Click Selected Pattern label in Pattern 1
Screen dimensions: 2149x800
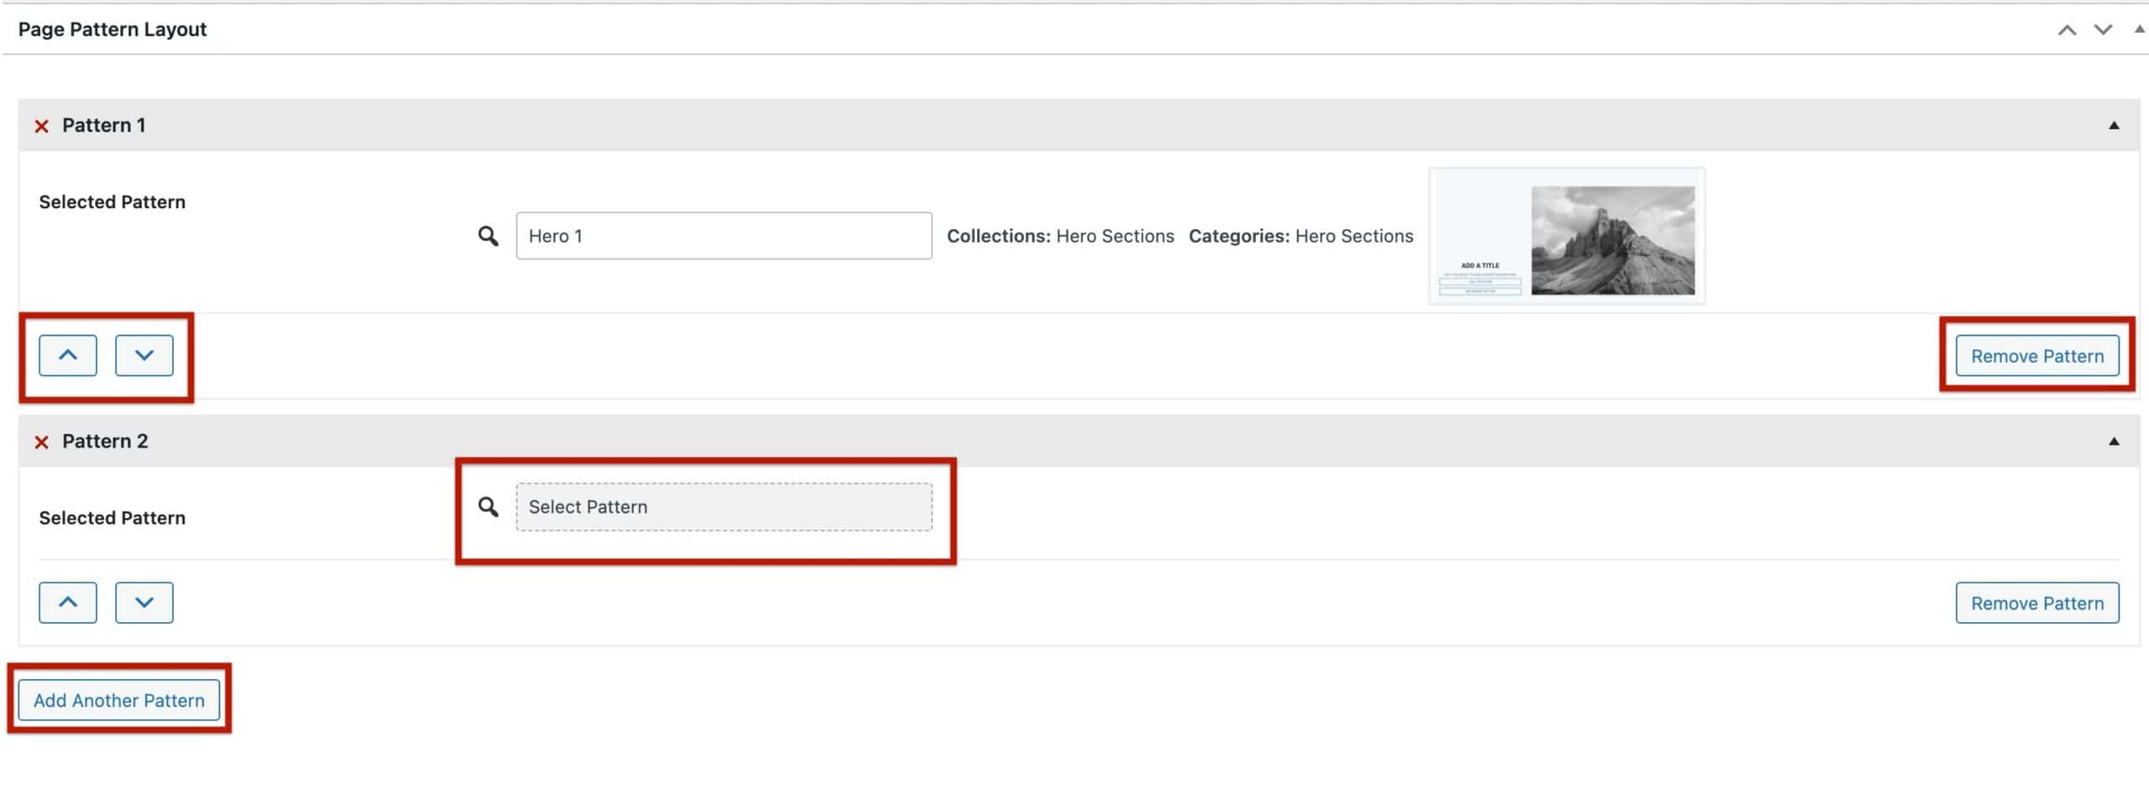pyautogui.click(x=112, y=201)
